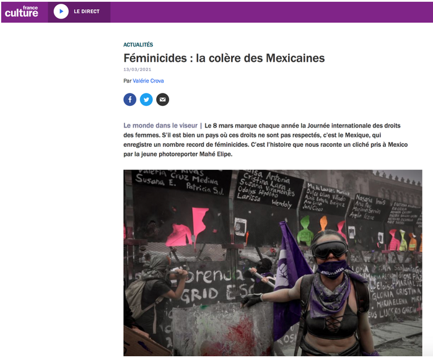433x358 pixels.
Task: Click the France Culture logo
Action: click(21, 12)
